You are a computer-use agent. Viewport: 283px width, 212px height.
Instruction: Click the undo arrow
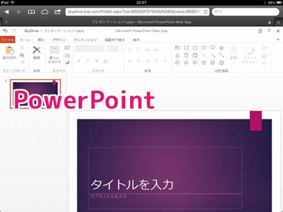(5, 31)
